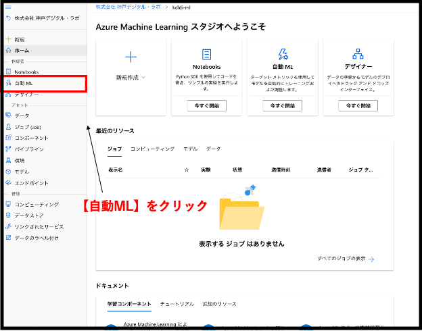This screenshot has width=422, height=331.
Task: Click the green plus 新規 icon in sidebar
Action: click(x=9, y=39)
